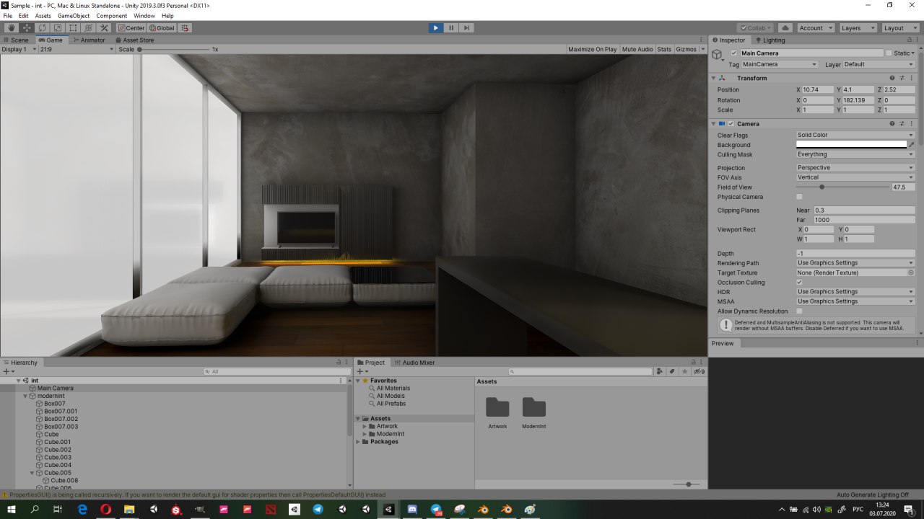The image size is (924, 519).
Task: Select the Scale tool
Action: tap(58, 28)
